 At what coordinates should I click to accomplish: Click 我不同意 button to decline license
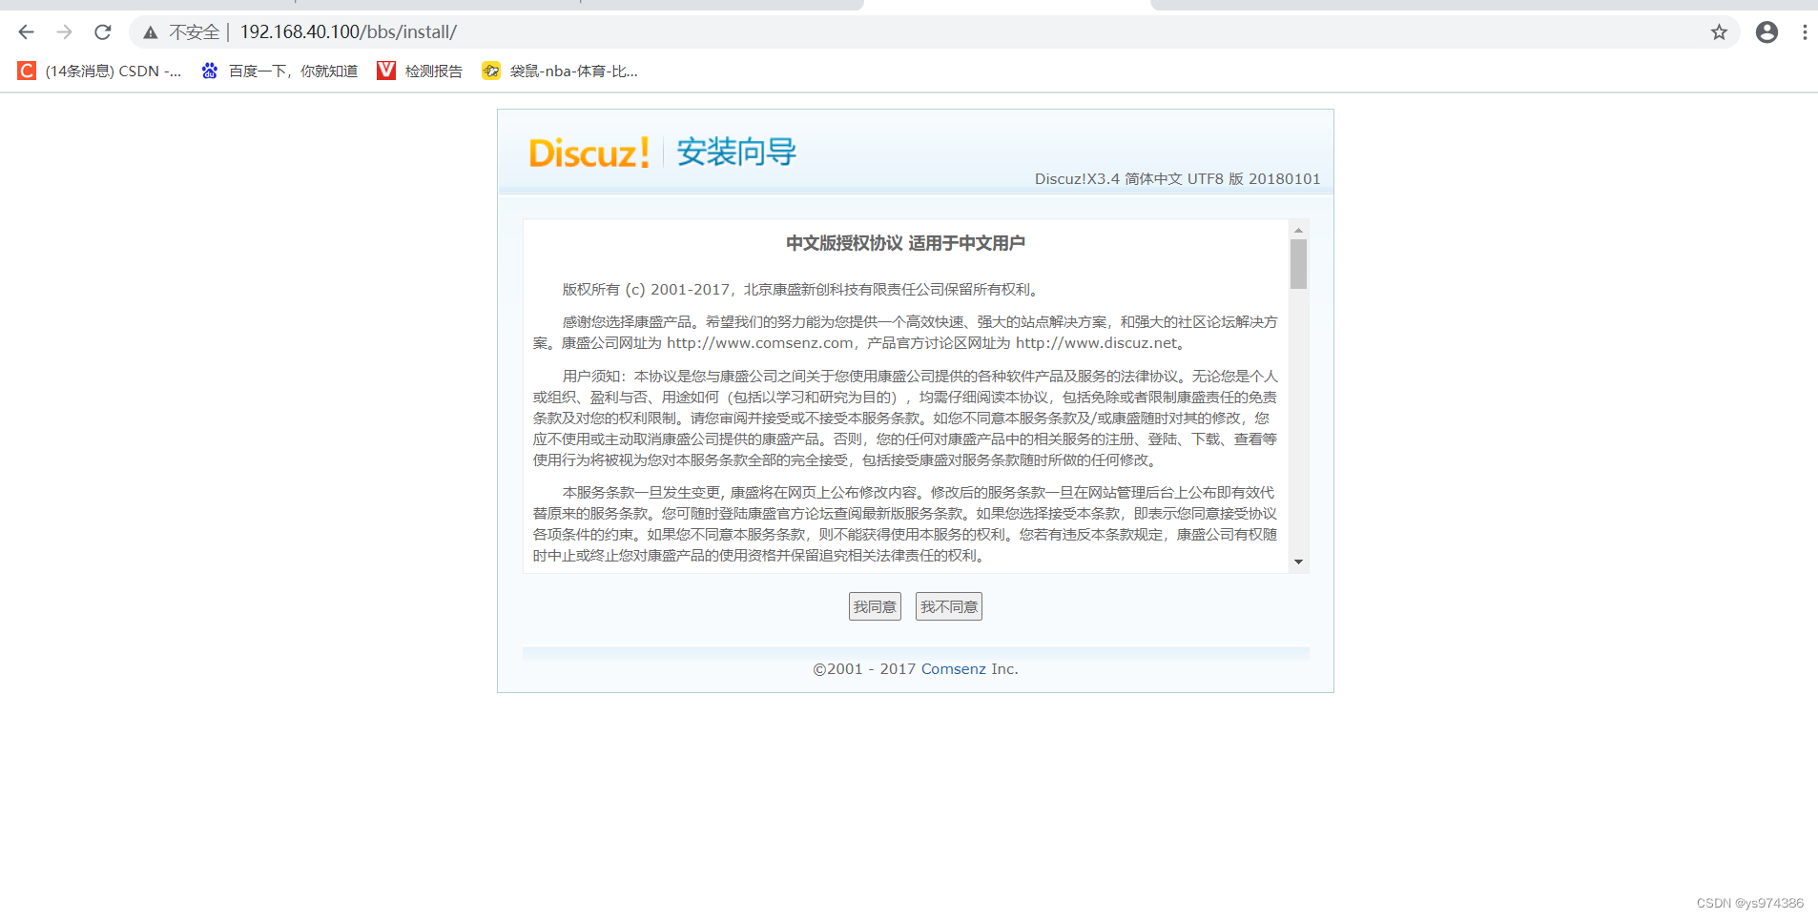point(949,606)
